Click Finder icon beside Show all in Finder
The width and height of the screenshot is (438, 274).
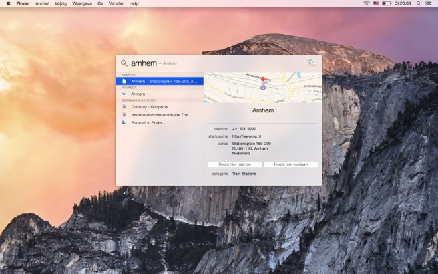pos(124,122)
